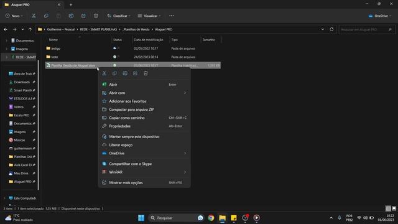Open the WinRAR submenu
The image size is (398, 224).
click(144, 172)
